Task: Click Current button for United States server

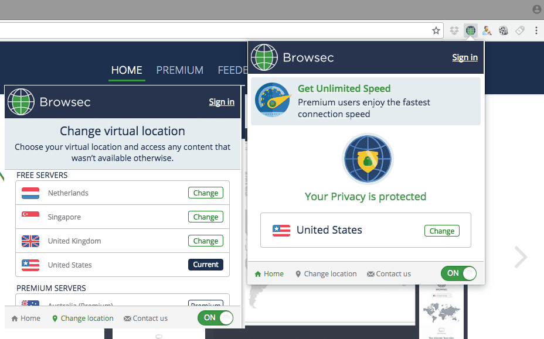Action: coord(206,265)
